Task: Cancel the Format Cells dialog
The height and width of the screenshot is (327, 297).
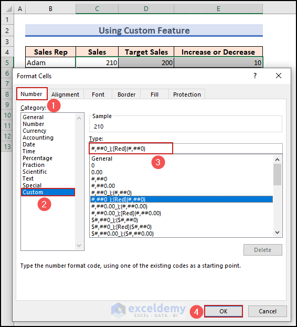Action: [x=268, y=311]
